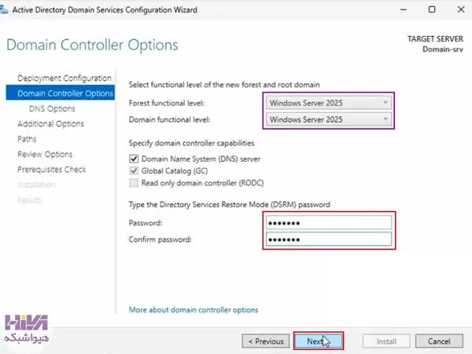Viewport: 472px width, 354px height.
Task: Click the Hiva logo watermark
Action: [x=27, y=330]
